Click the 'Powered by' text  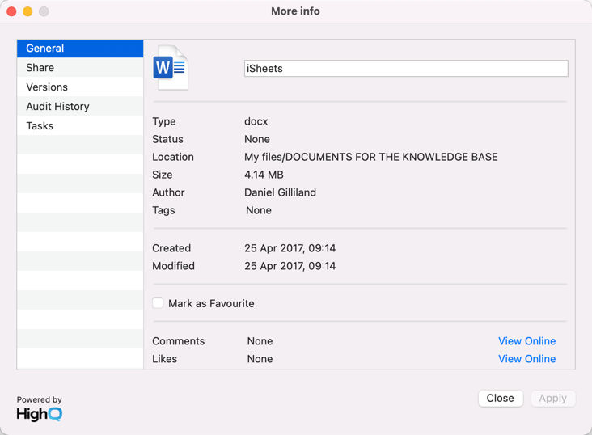[40, 399]
